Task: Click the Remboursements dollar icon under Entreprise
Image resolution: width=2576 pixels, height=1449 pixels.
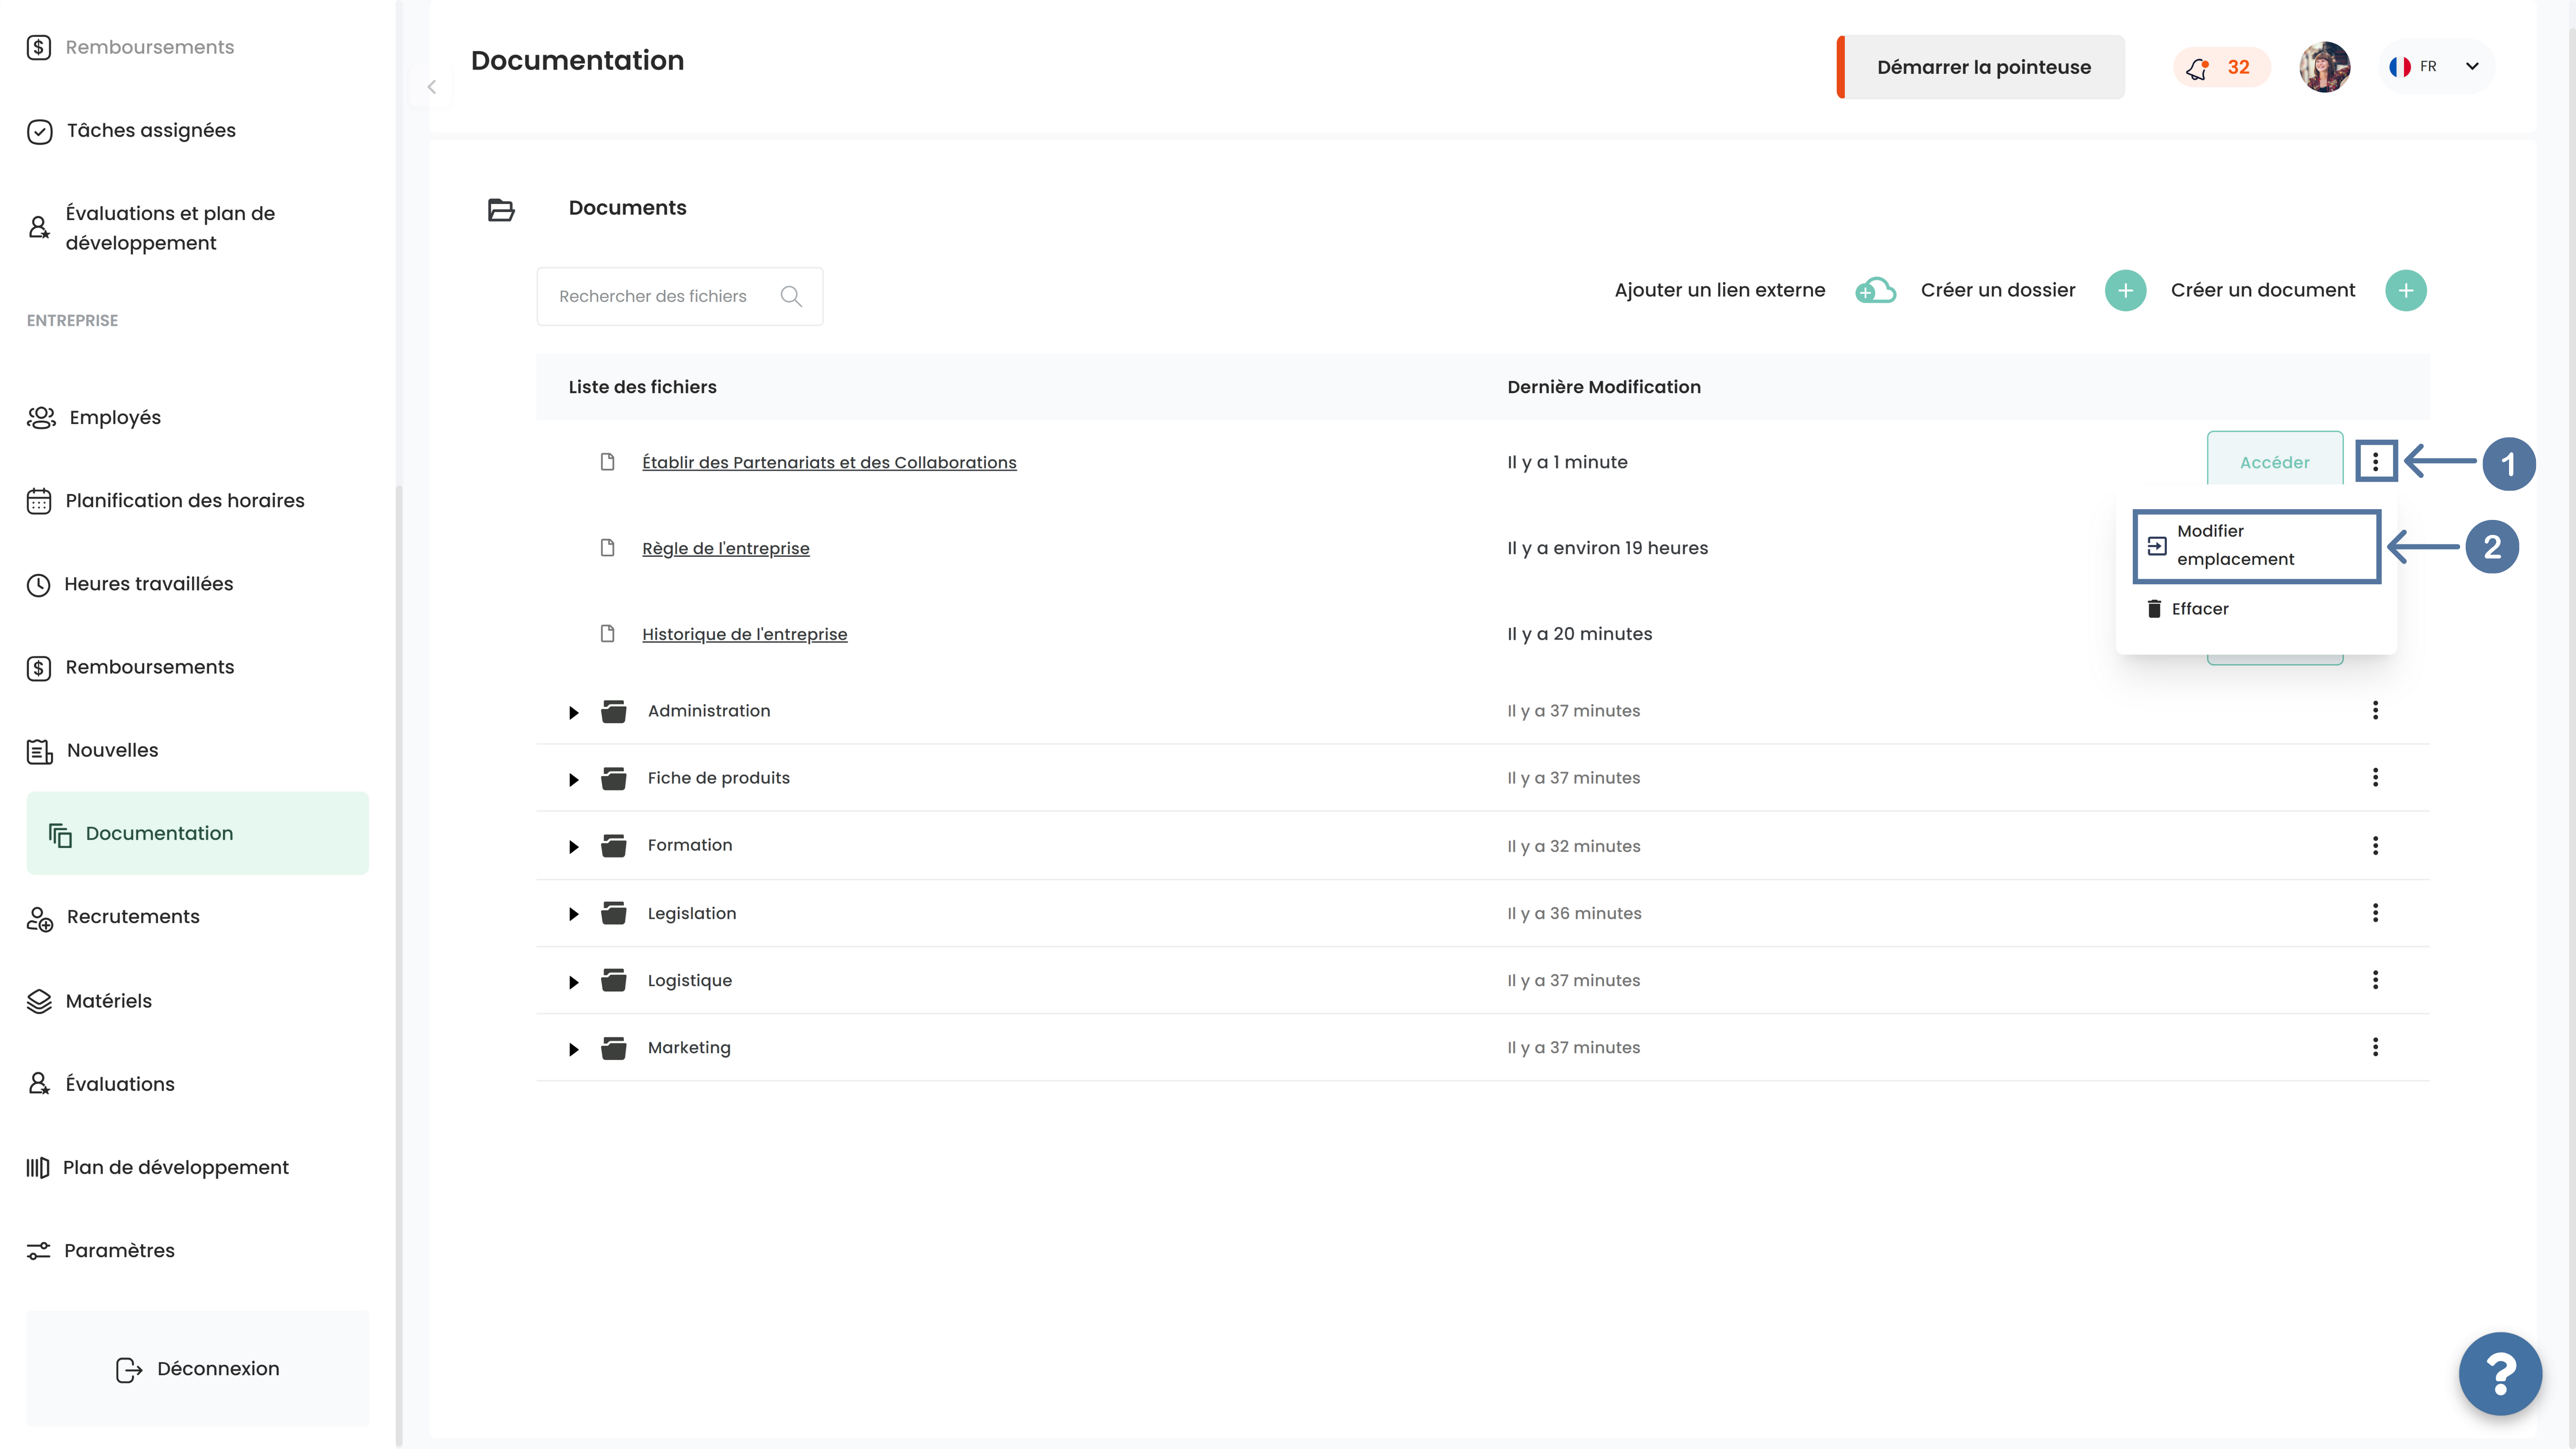Action: point(38,668)
